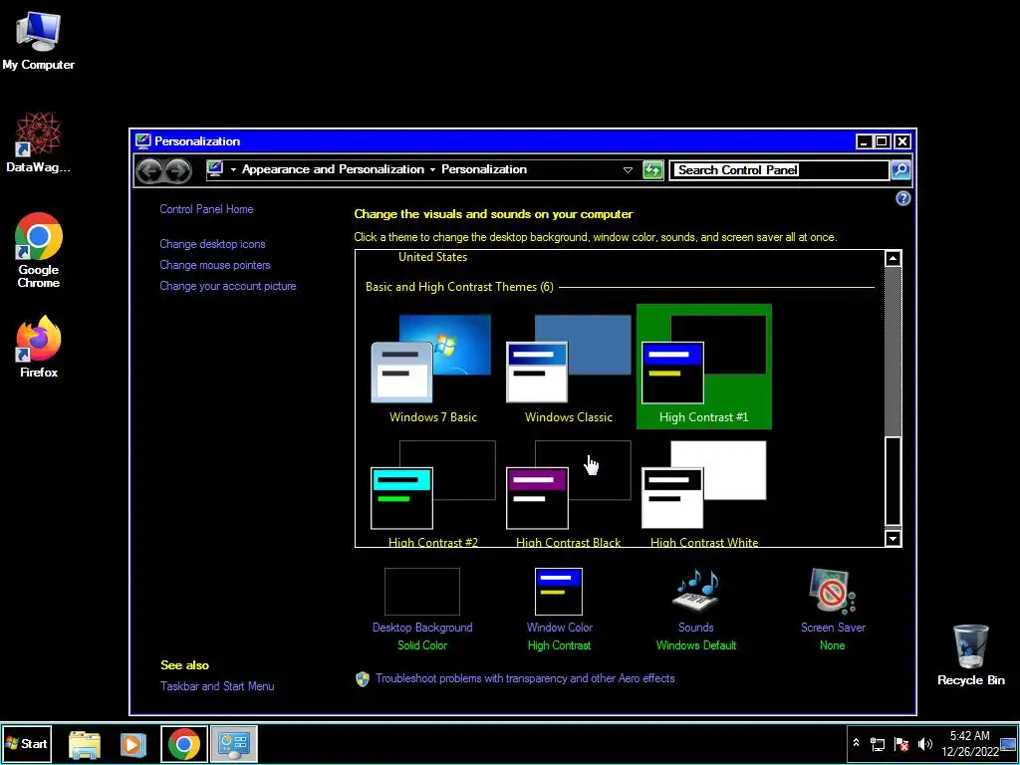The image size is (1020, 765).
Task: Click the Appearance and Personalization breadcrumb
Action: coord(333,169)
